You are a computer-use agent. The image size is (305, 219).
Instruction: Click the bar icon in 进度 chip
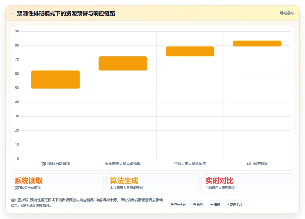pos(212,204)
